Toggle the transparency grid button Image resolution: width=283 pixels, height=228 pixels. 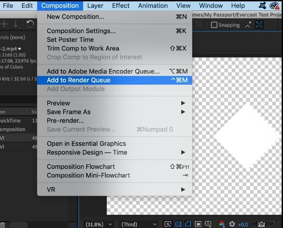(178, 224)
